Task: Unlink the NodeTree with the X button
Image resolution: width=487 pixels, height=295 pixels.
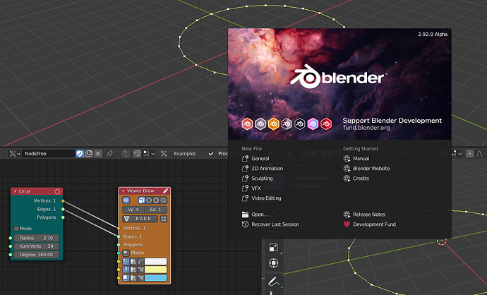Action: point(98,153)
